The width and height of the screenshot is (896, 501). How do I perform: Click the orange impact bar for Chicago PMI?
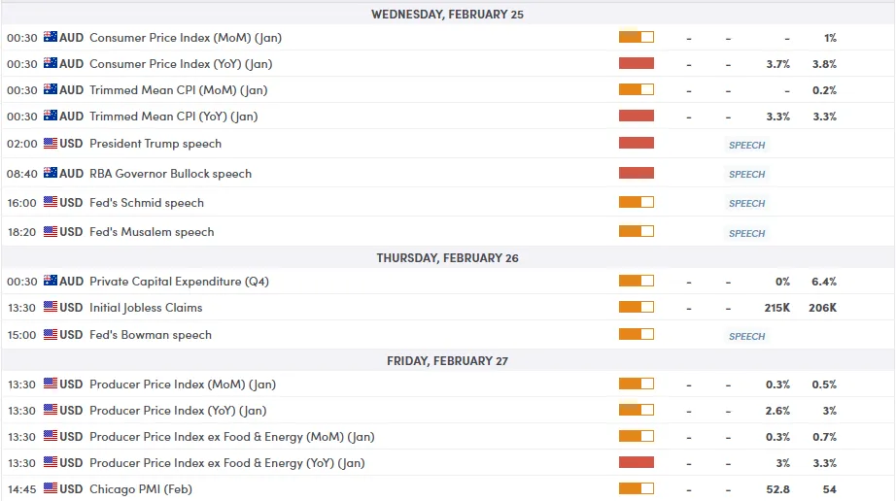click(637, 489)
